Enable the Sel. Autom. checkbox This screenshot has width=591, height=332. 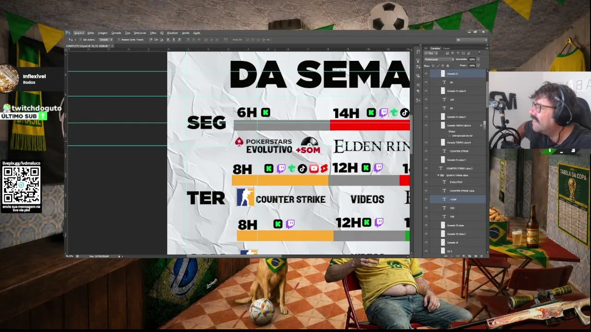click(x=80, y=40)
